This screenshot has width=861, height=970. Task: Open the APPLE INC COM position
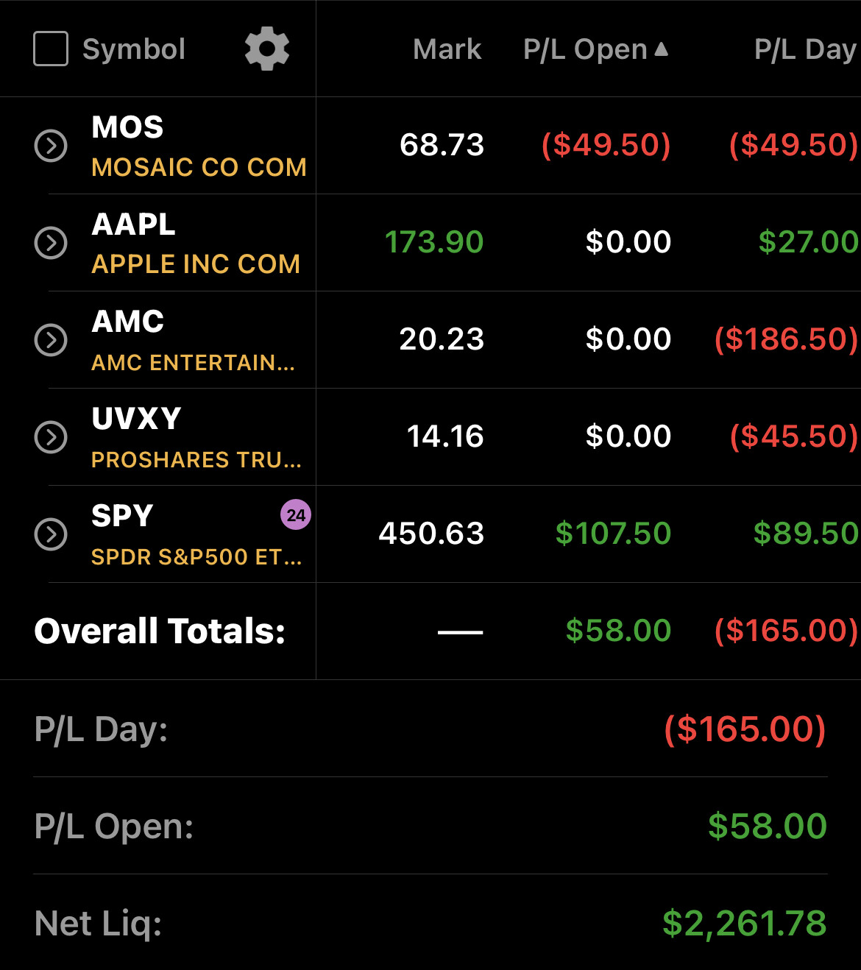[196, 264]
